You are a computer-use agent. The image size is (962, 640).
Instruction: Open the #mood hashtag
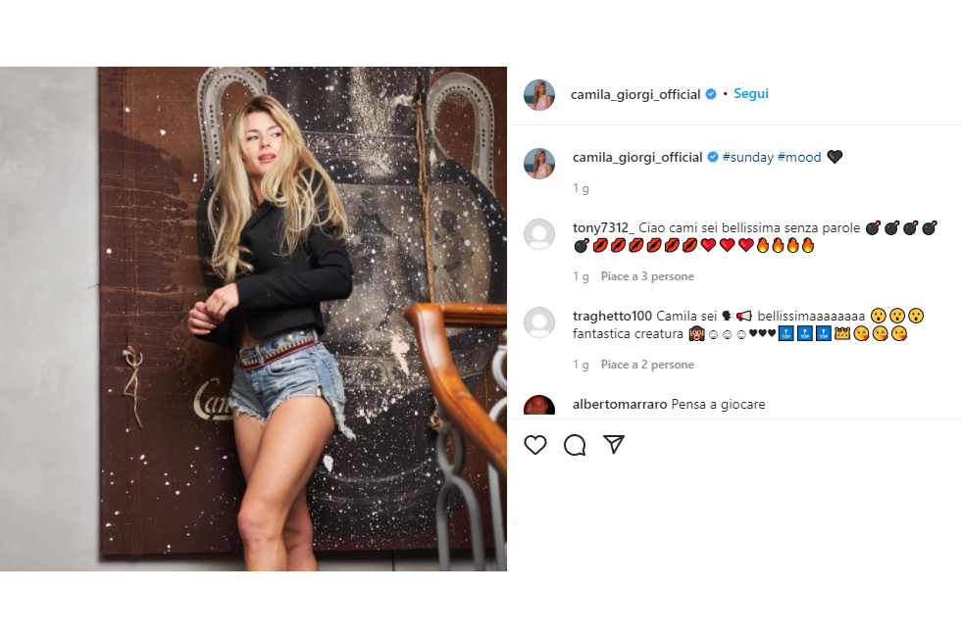pos(799,158)
